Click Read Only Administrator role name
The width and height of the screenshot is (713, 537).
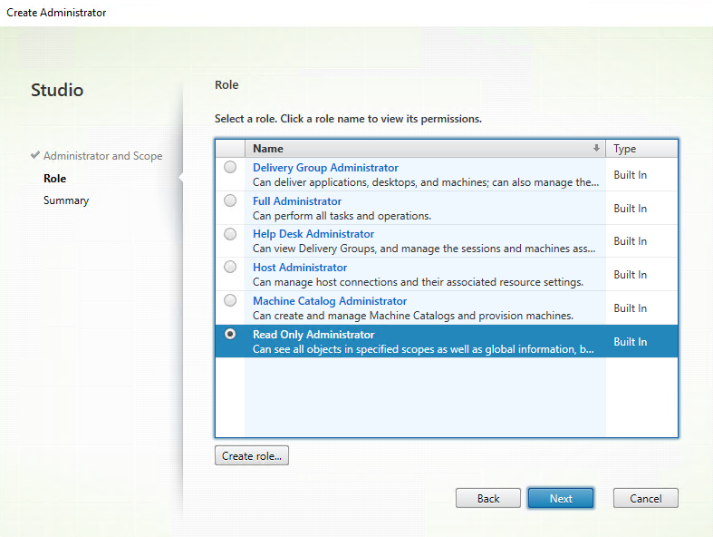(x=313, y=335)
